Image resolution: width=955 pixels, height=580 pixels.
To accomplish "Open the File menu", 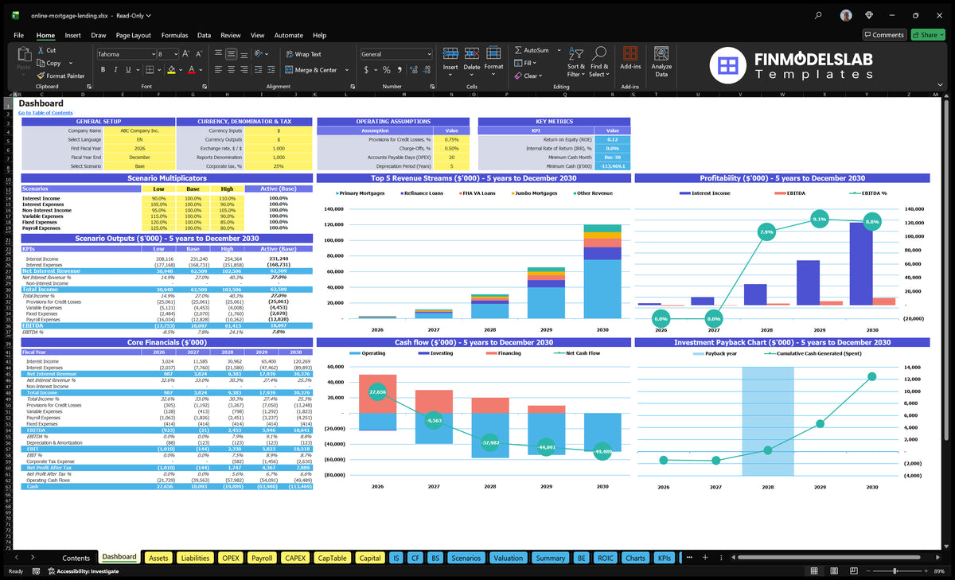I will tap(18, 35).
